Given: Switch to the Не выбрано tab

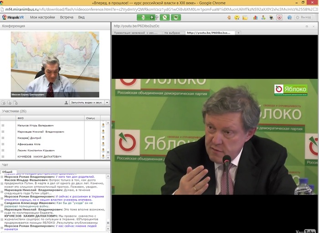Looking at the screenshot, I should [173, 33].
